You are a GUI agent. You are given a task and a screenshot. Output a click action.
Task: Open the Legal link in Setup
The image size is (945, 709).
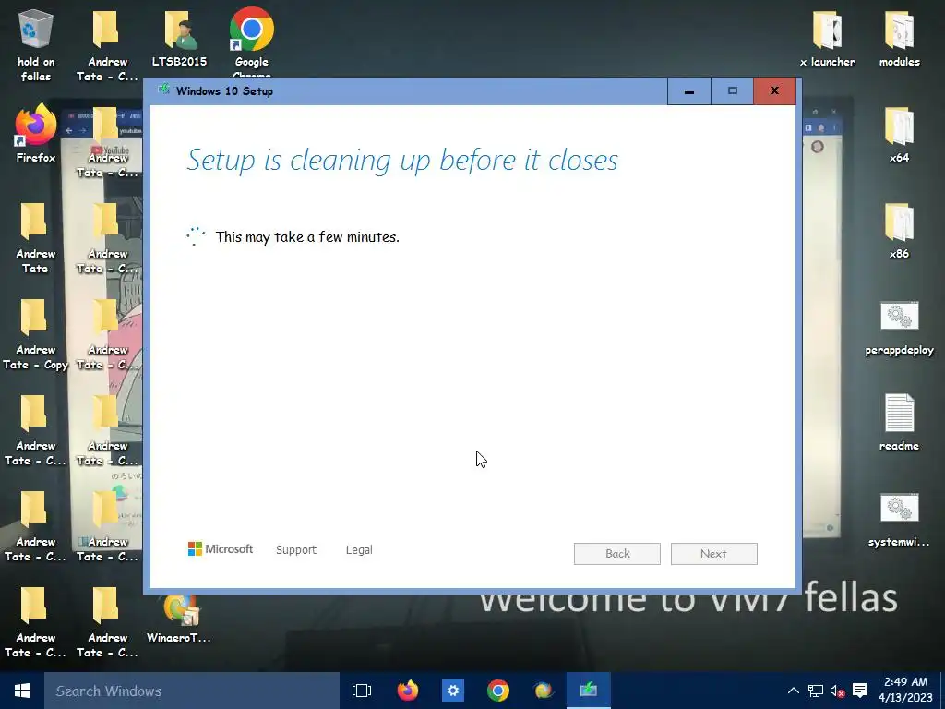click(x=359, y=550)
